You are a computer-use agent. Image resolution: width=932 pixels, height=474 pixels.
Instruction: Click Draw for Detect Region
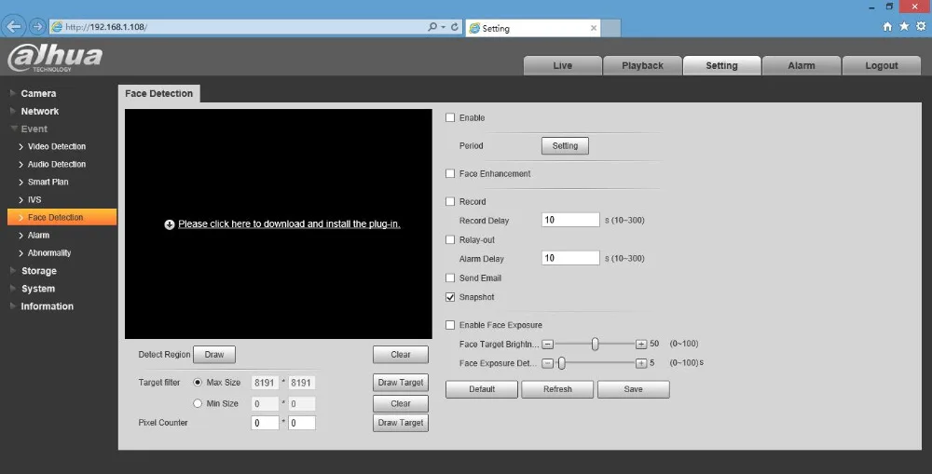(x=214, y=355)
